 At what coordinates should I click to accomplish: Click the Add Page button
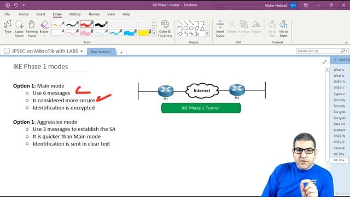pos(341,60)
